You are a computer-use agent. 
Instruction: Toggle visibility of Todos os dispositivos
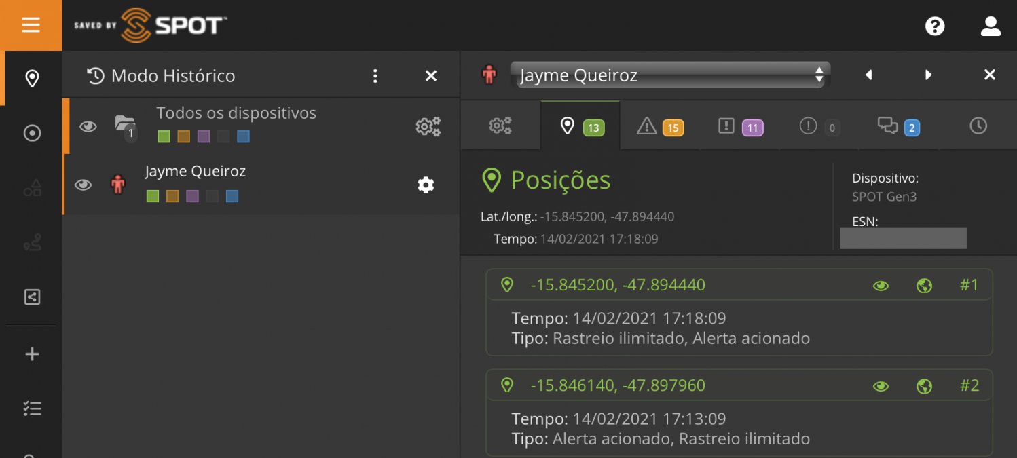tap(88, 126)
